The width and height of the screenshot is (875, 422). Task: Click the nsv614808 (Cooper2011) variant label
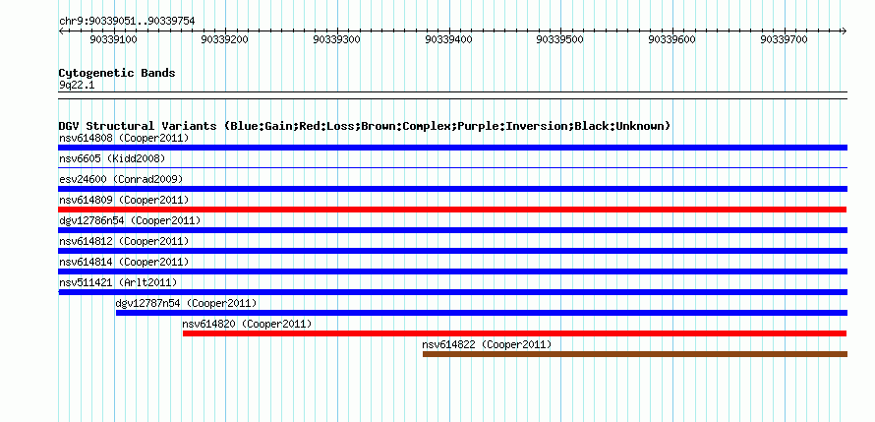point(124,138)
